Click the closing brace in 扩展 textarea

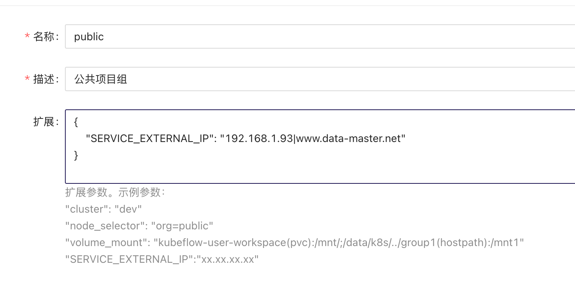click(x=76, y=155)
